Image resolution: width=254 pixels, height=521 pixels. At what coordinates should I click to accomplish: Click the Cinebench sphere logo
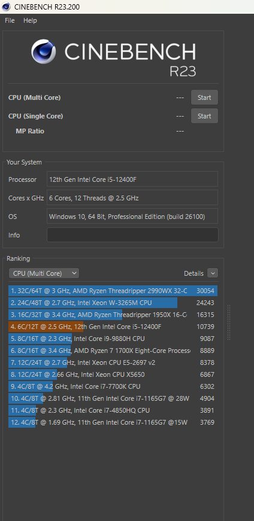pyautogui.click(x=44, y=51)
